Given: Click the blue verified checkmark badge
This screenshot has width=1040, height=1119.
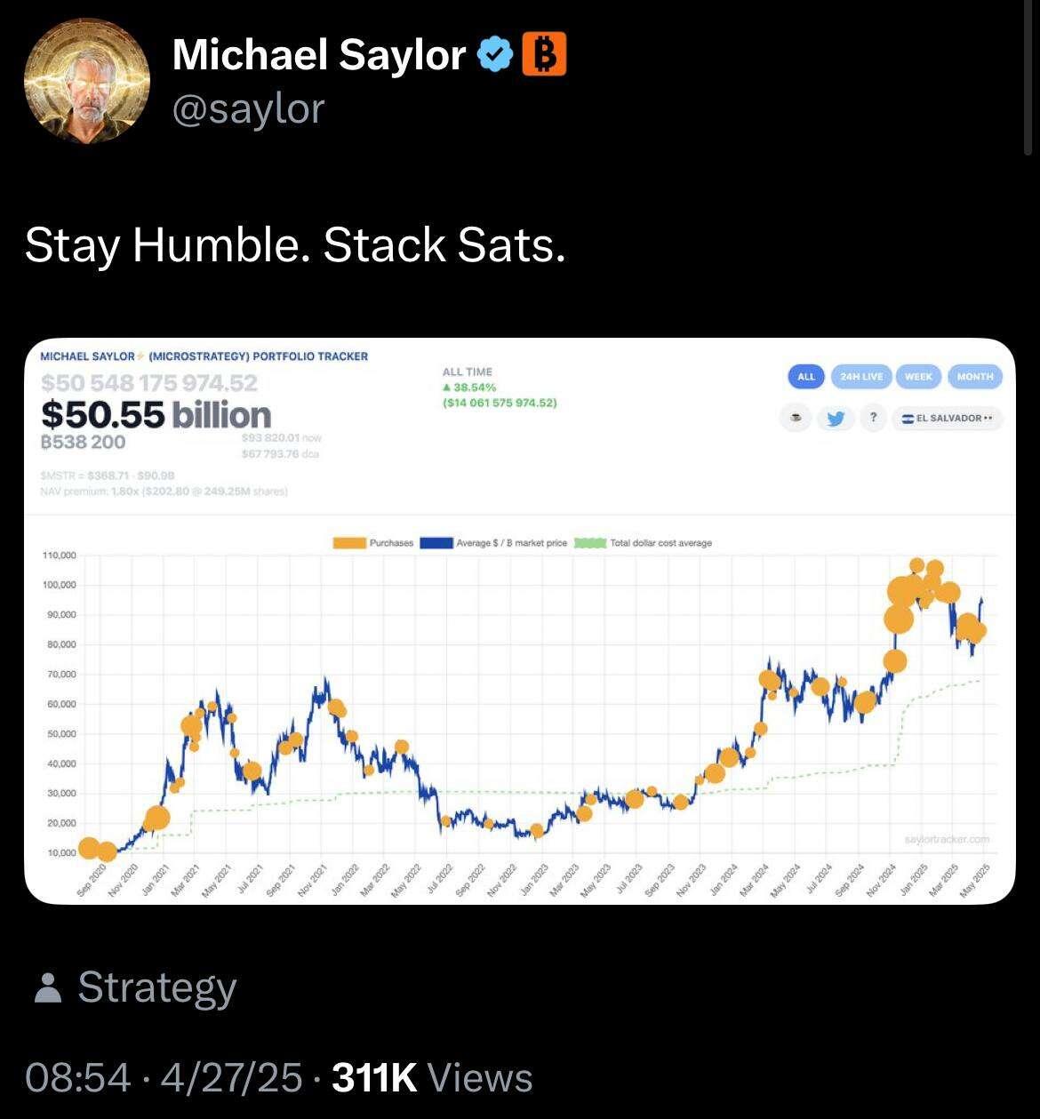Looking at the screenshot, I should click(495, 55).
